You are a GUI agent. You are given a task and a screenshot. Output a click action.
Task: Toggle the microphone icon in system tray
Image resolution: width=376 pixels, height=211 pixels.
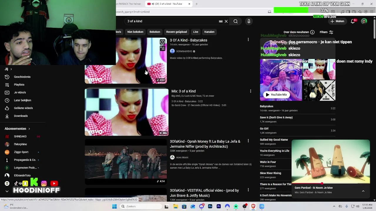347,206
